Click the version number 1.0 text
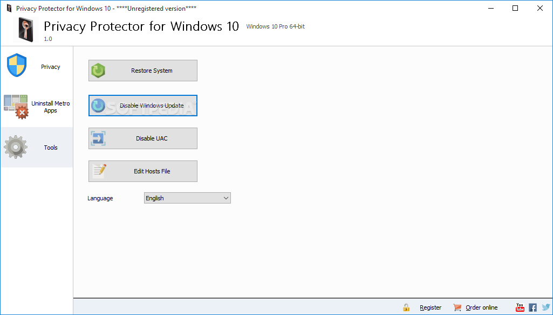Viewport: 553px width, 315px height. tap(48, 39)
